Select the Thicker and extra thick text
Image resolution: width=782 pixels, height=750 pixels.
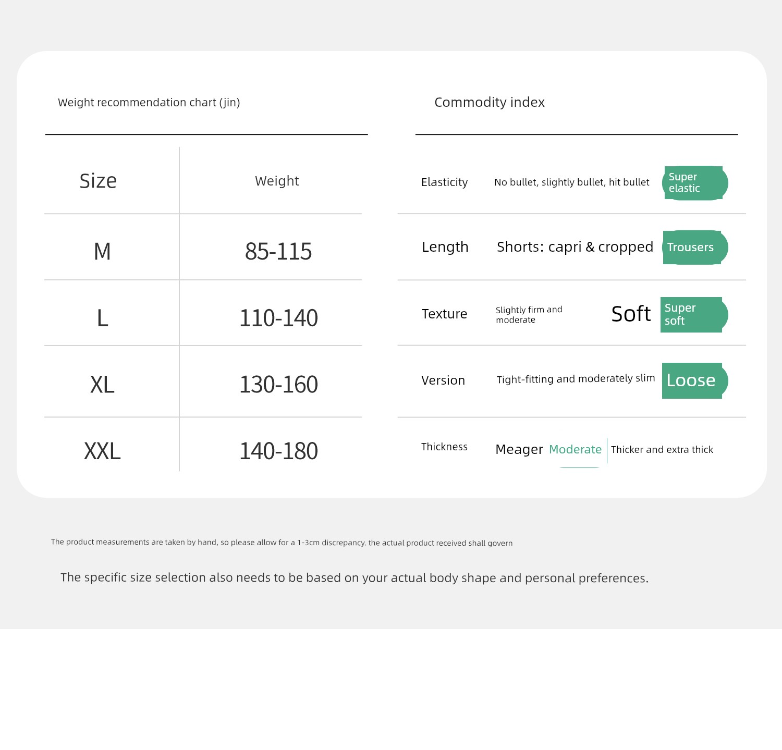662,449
